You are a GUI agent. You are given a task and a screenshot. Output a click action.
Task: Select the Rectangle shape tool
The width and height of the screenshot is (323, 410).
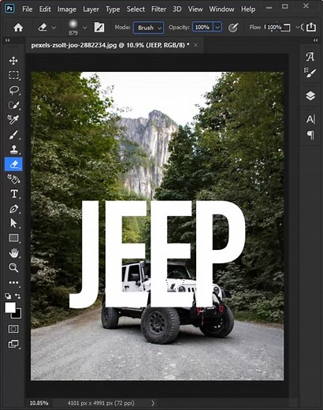pos(13,238)
